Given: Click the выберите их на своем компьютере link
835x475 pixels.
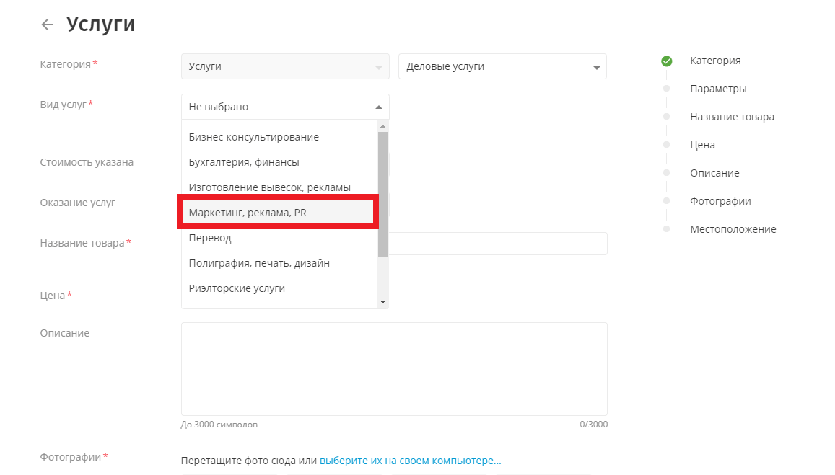Looking at the screenshot, I should pos(410,461).
